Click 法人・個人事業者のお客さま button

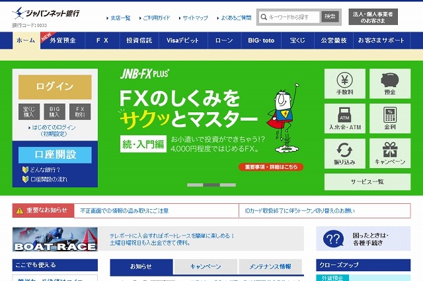coord(373,17)
